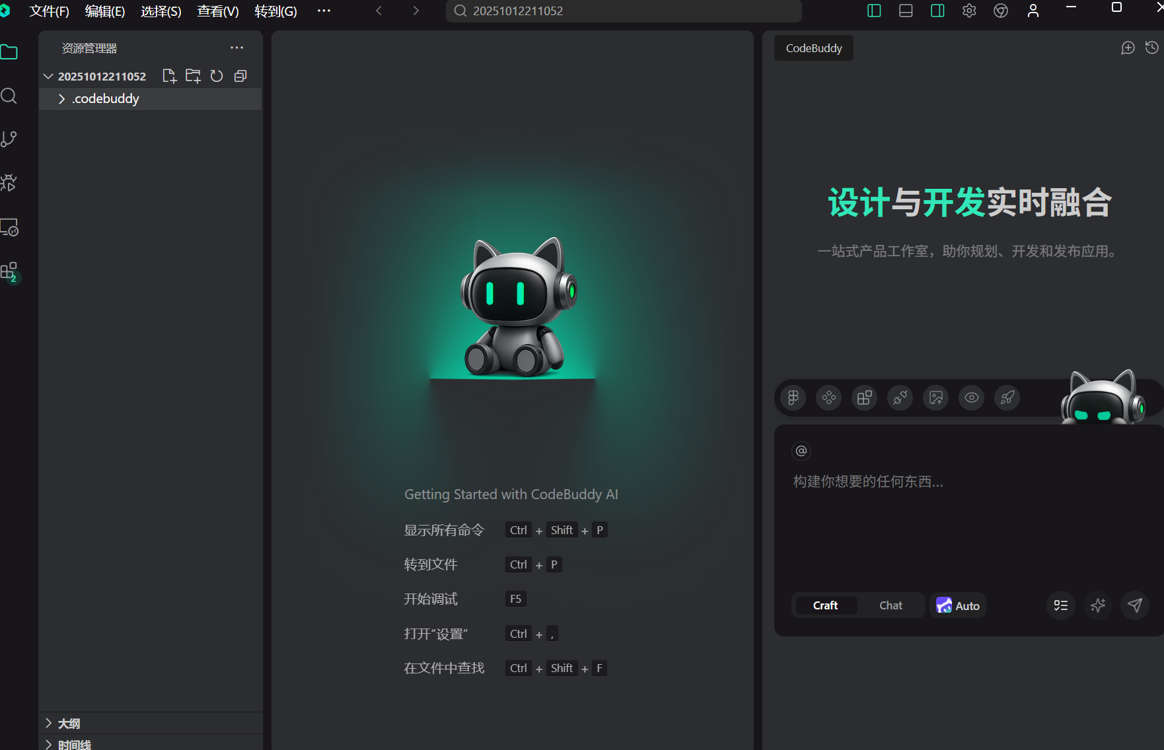This screenshot has width=1164, height=750.
Task: Toggle the primary sidebar visibility
Action: click(873, 11)
